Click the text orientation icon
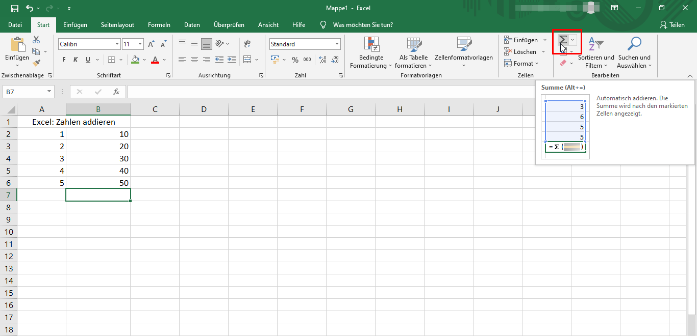697x336 pixels. coord(220,44)
